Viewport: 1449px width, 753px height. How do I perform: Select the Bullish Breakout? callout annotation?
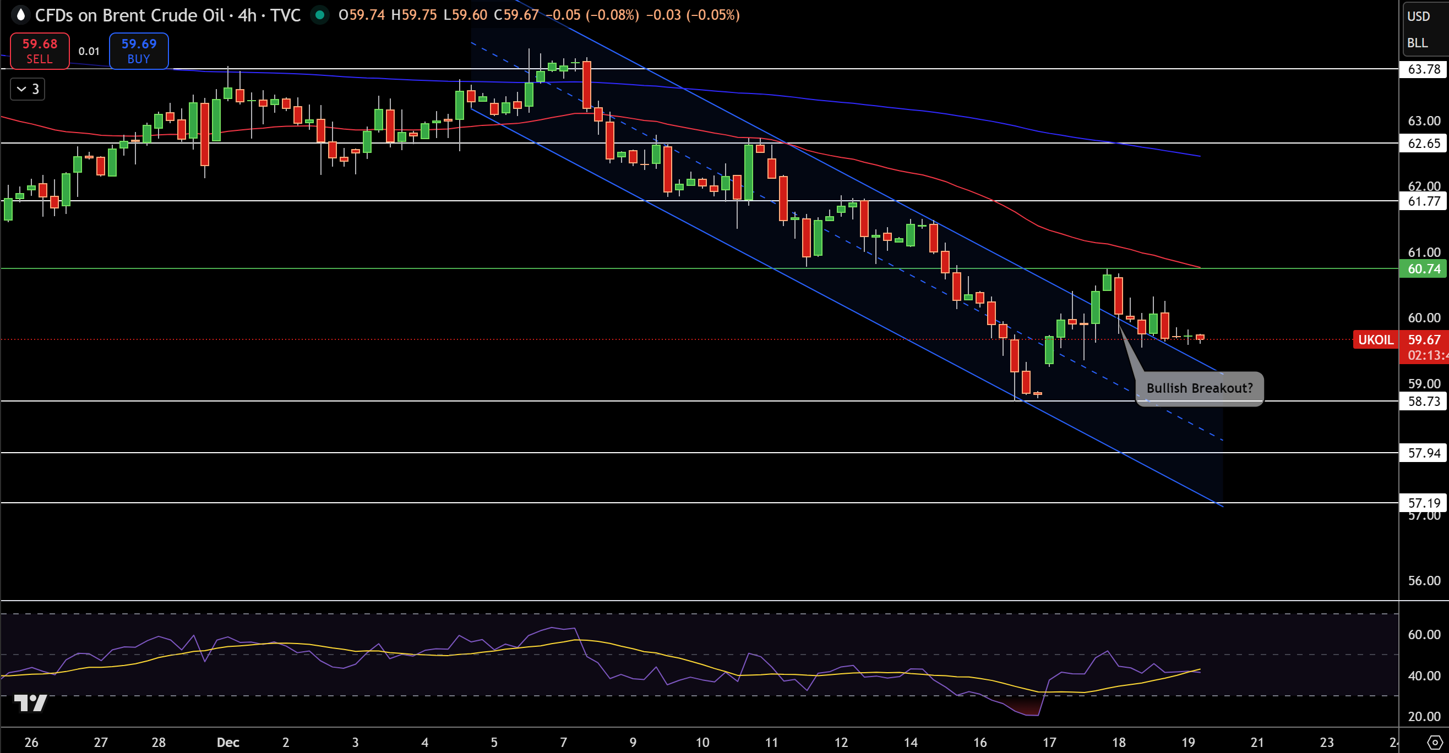1199,388
